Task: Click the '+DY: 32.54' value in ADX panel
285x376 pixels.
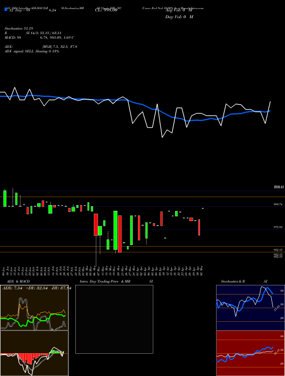Action: 36,288
